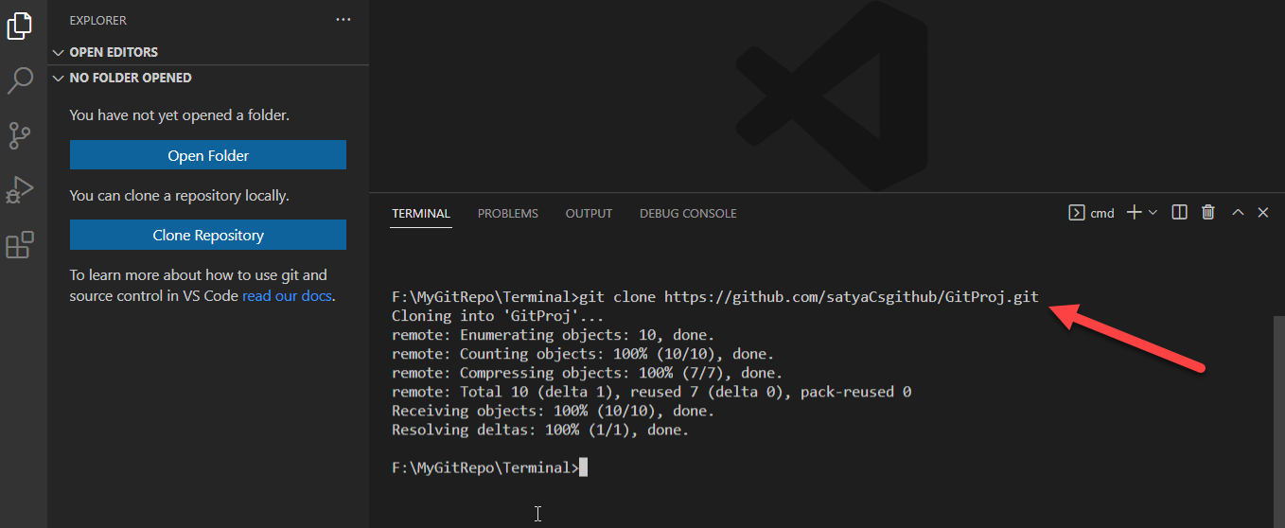The image size is (1285, 528).
Task: Maximize the terminal panel with up chevron
Action: [1238, 213]
